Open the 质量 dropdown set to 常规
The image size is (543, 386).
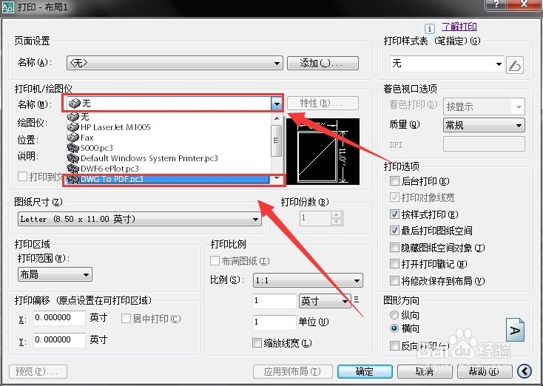484,125
